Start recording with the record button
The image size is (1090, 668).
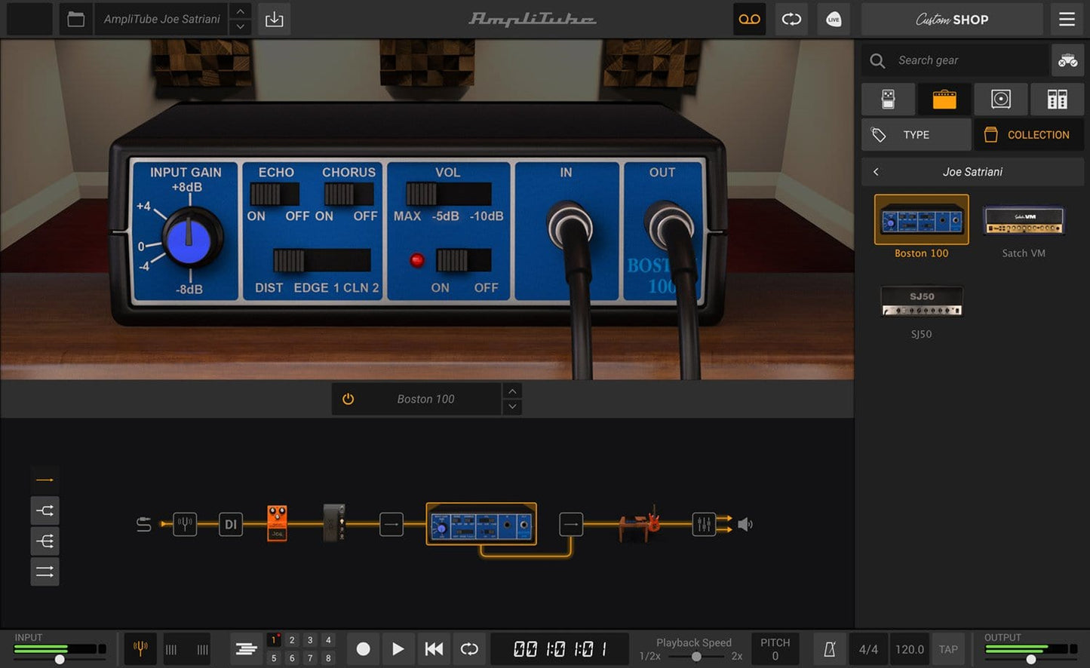pyautogui.click(x=363, y=648)
